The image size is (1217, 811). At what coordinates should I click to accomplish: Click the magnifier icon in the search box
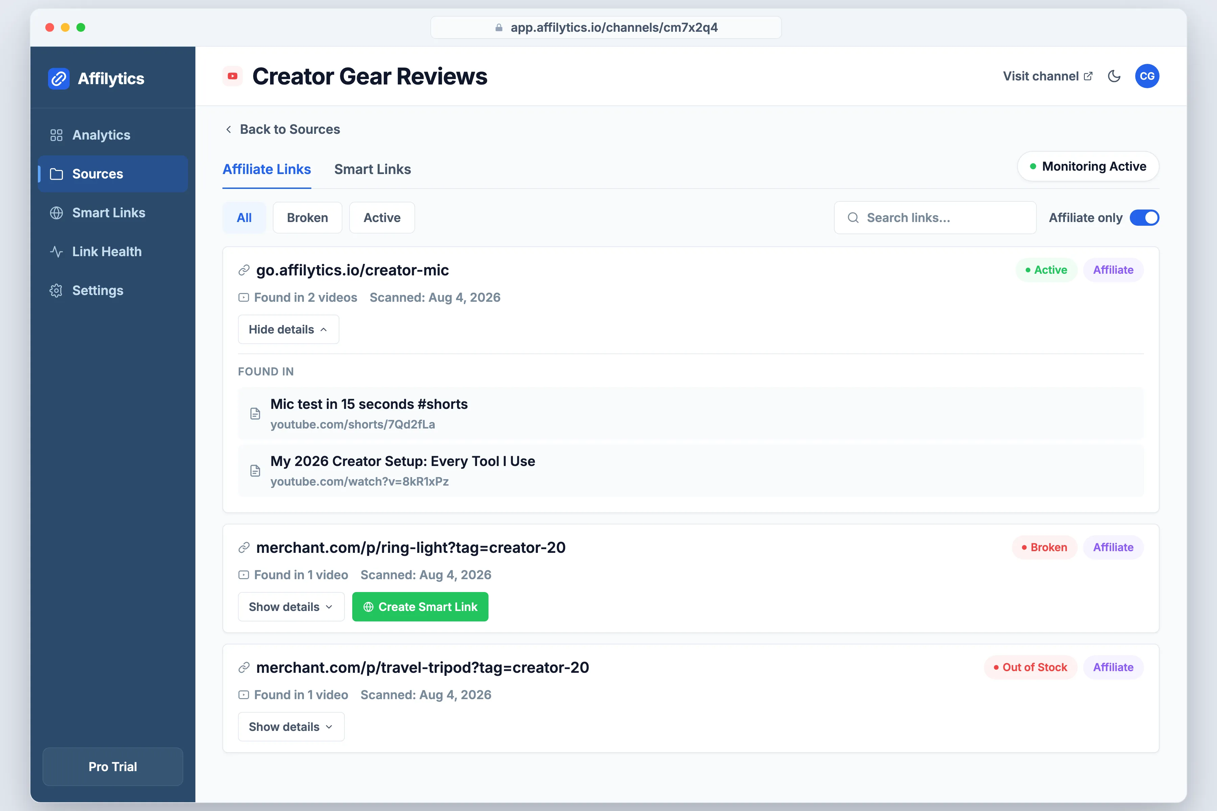point(853,218)
